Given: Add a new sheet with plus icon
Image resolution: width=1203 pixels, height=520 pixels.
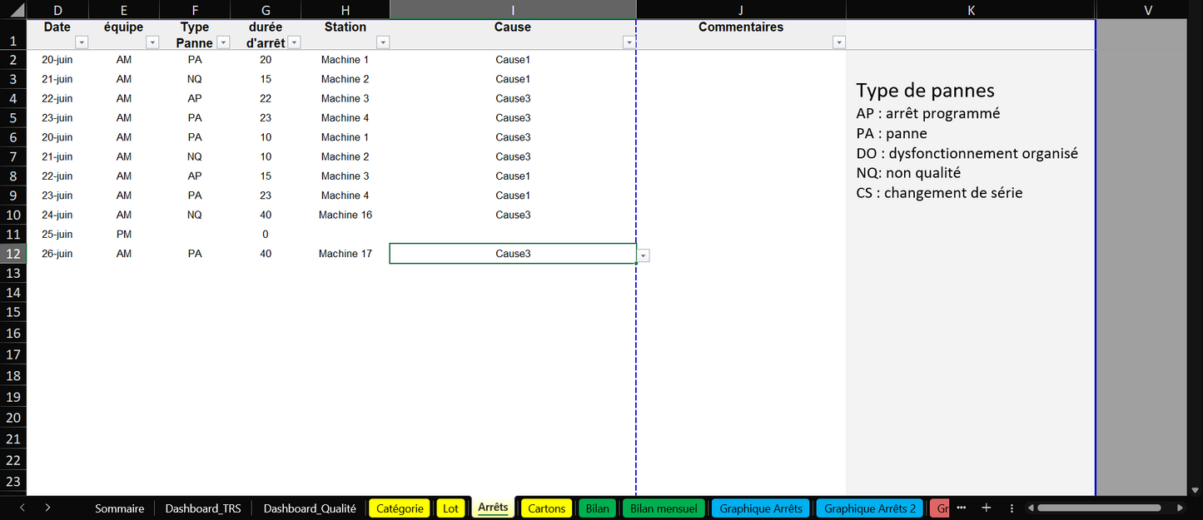Looking at the screenshot, I should click(987, 508).
